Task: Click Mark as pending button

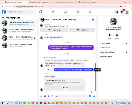Action: (54, 30)
